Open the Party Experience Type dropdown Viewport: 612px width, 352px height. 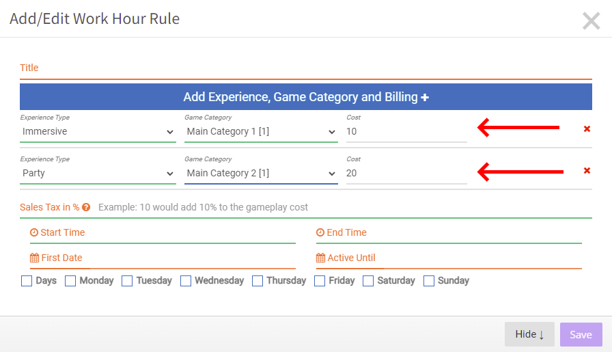tap(98, 173)
